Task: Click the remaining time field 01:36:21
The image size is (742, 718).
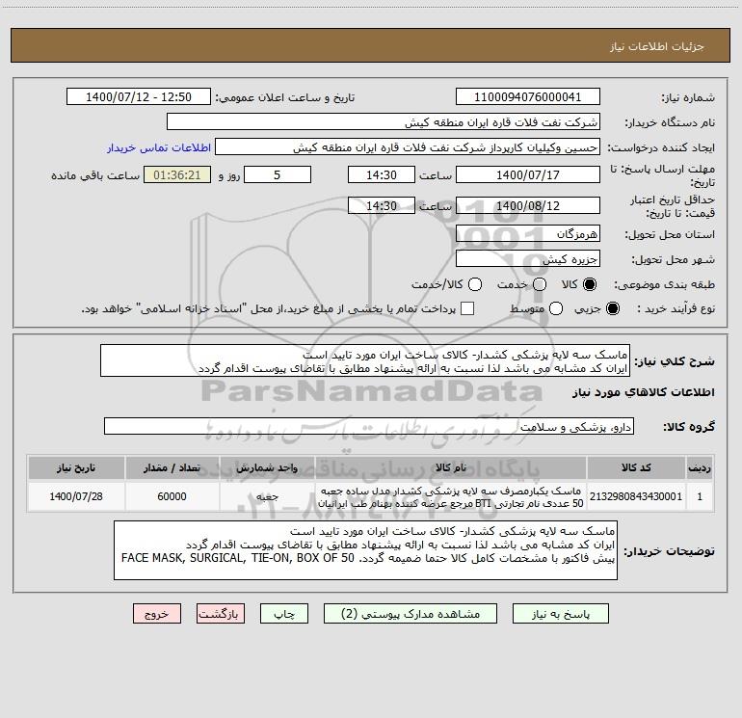Action: point(177,174)
